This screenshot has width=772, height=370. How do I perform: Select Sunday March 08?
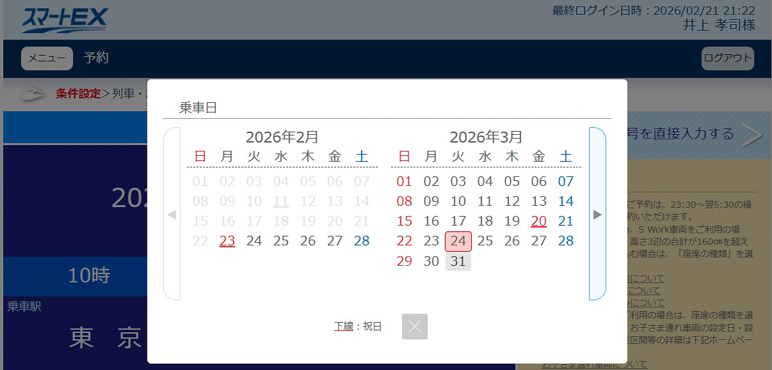[405, 201]
